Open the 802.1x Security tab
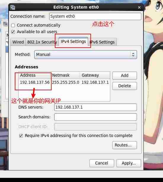 [x=42, y=42]
